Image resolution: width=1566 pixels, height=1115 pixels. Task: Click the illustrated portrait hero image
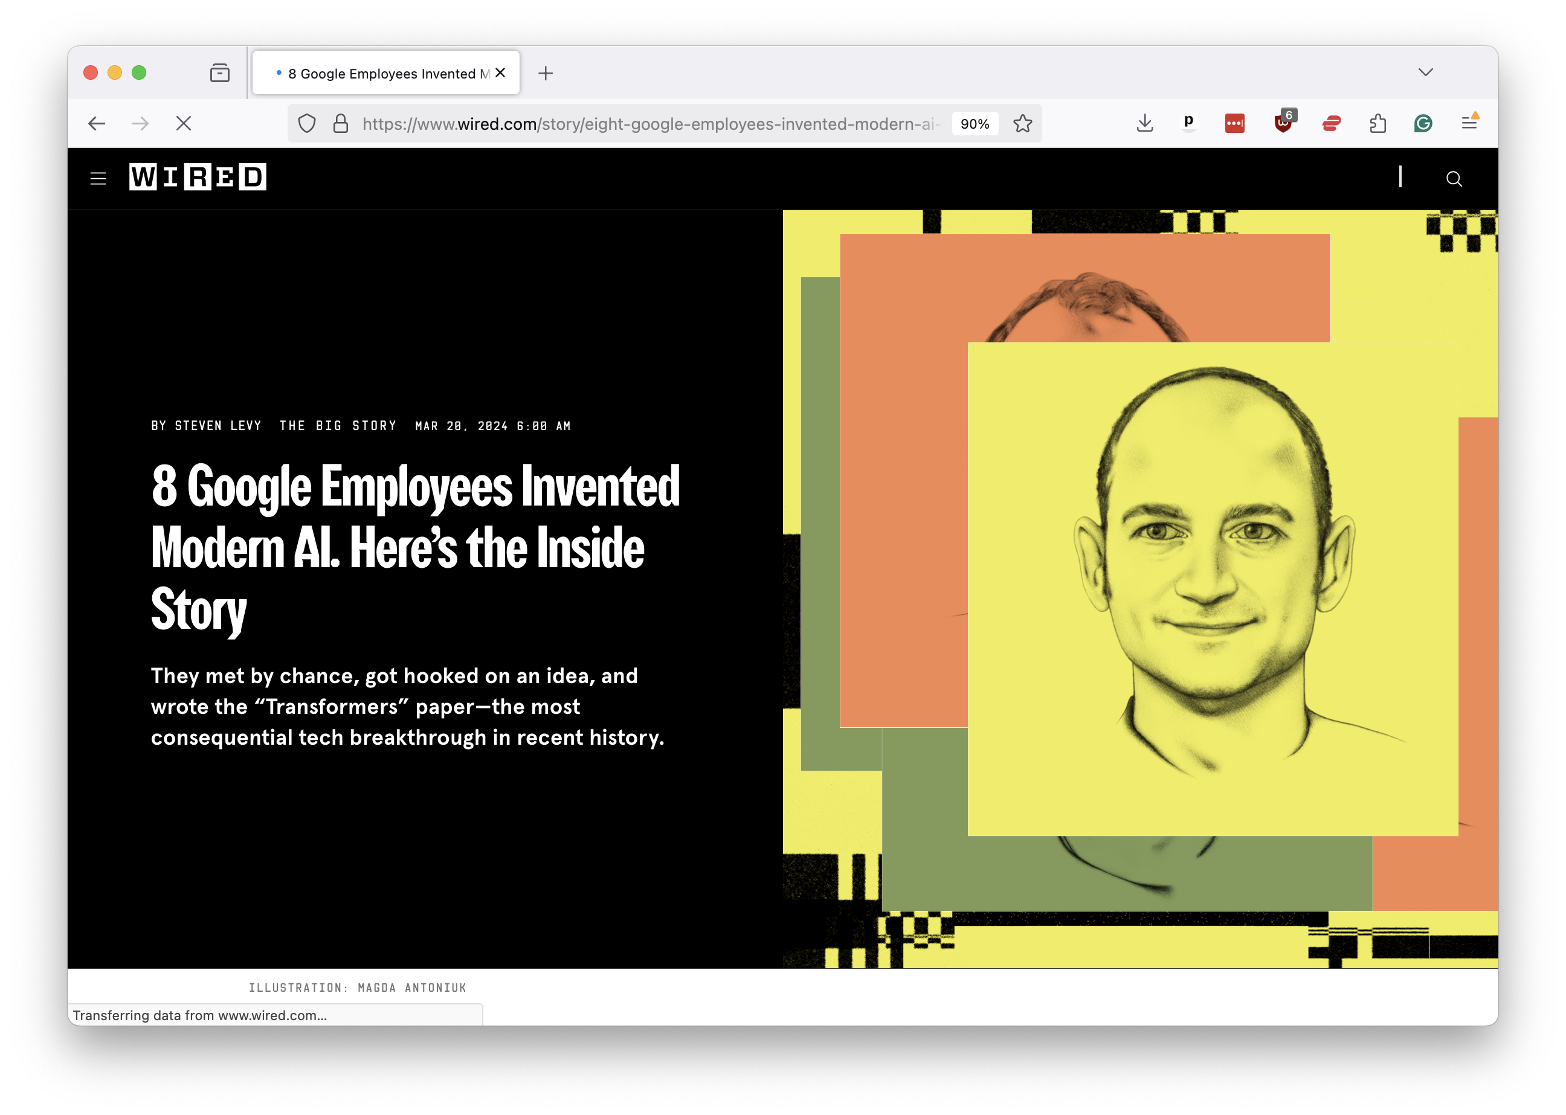click(x=1140, y=589)
